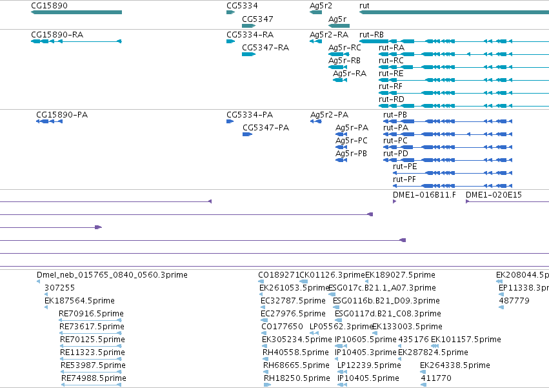Select the rut-PA CDS label
This screenshot has width=549, height=388.
[x=395, y=128]
